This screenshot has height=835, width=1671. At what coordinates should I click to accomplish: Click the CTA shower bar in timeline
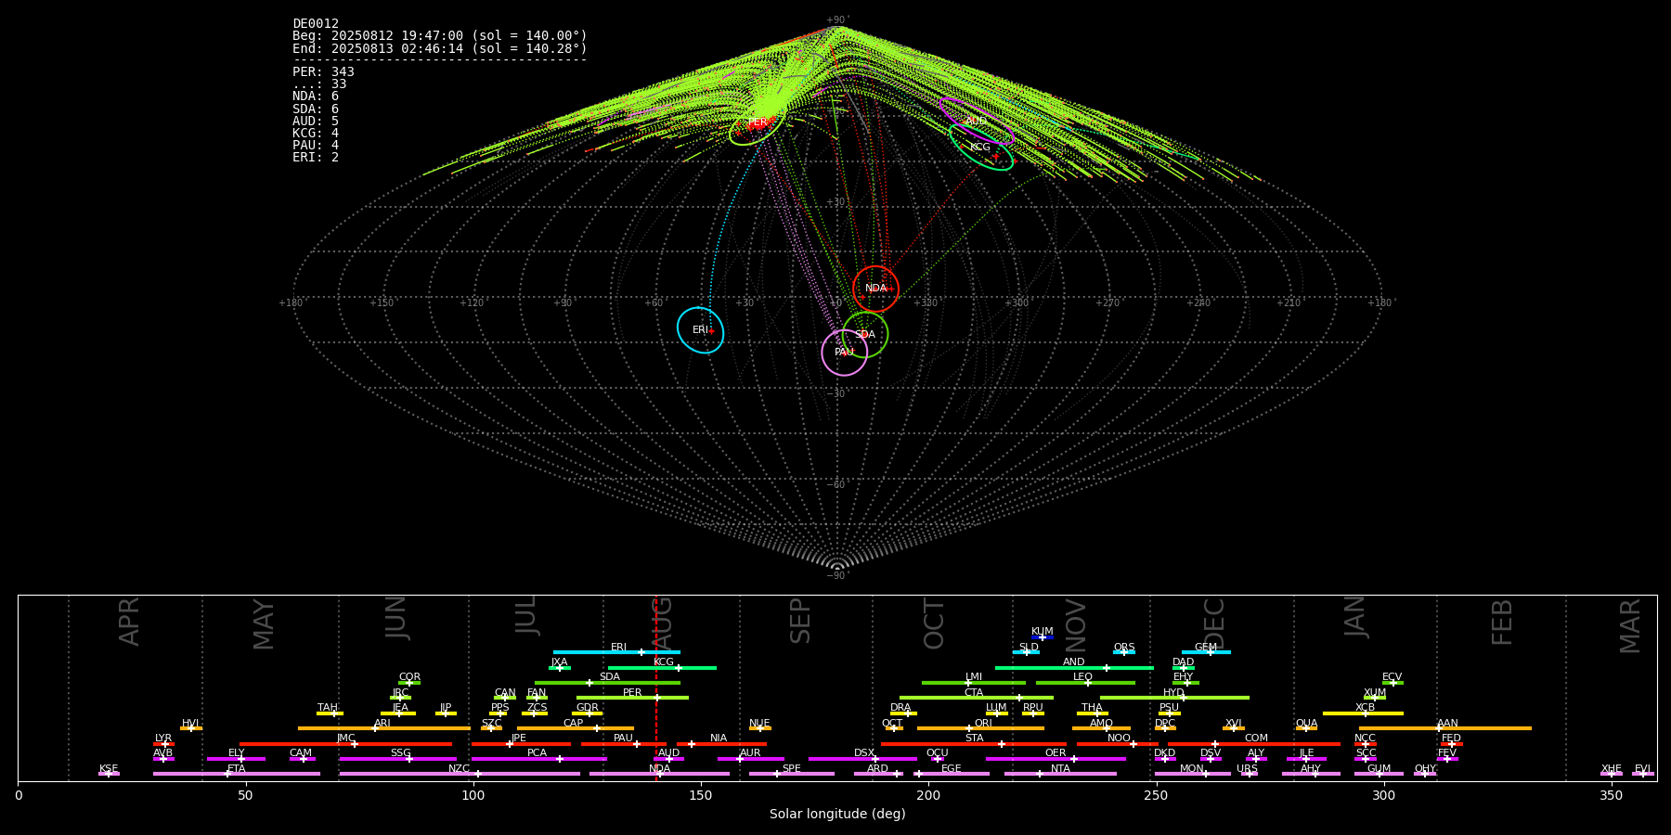click(x=977, y=698)
